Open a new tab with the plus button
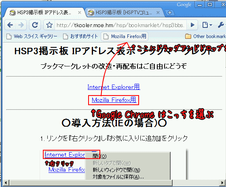Screen dimensions: 226x187 170,13
